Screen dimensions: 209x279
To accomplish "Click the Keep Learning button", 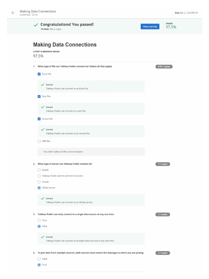I will (150, 26).
